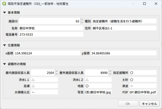
Task: Collapse the 基本情報 section
Action: click(x=5, y=12)
